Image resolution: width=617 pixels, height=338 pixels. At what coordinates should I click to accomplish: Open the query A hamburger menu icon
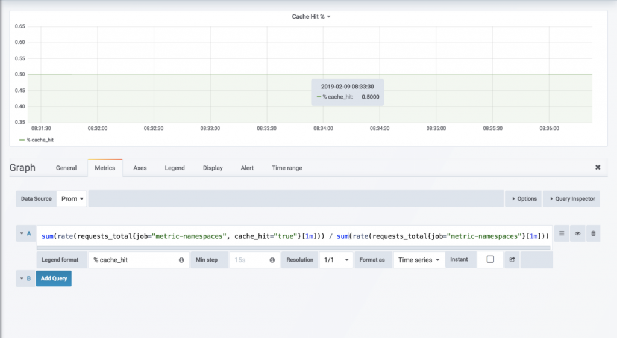click(562, 233)
